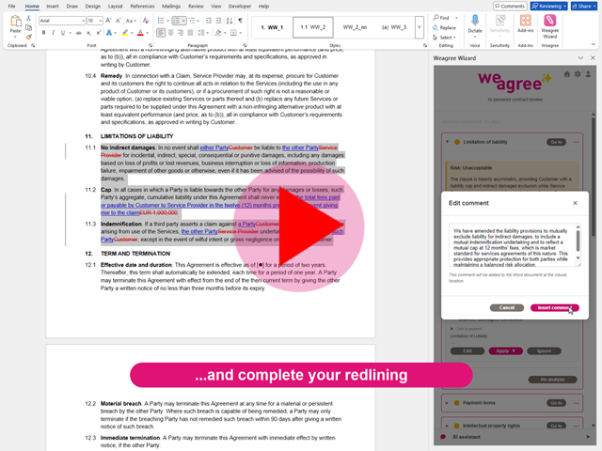This screenshot has width=602, height=451.
Task: Toggle subscript formatting
Action: click(x=88, y=33)
